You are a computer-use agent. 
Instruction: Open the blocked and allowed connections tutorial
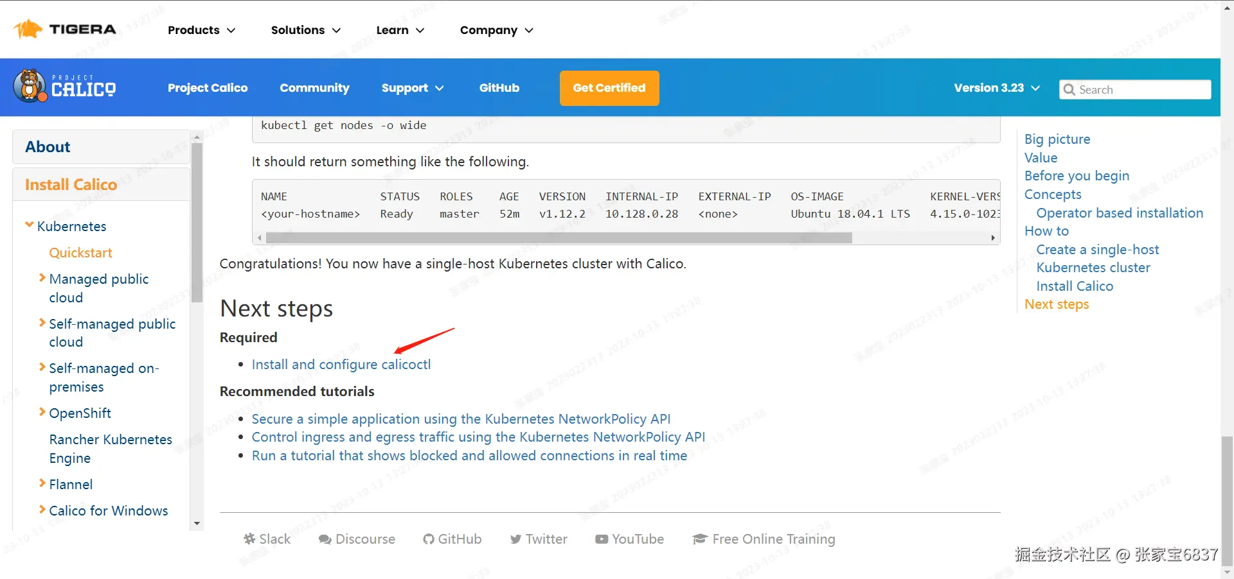click(469, 456)
